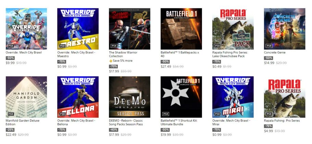Open The Shadow Warrior Collection title link

[x=123, y=54]
